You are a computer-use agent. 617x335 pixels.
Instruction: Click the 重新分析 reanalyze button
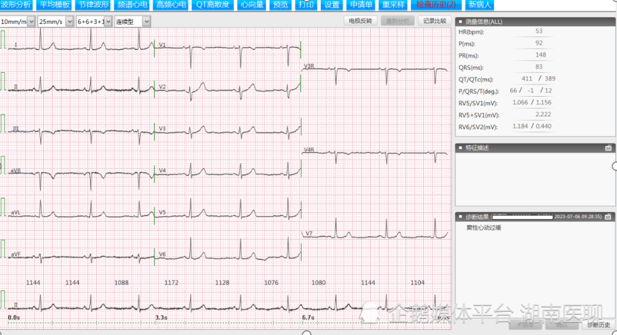click(397, 21)
